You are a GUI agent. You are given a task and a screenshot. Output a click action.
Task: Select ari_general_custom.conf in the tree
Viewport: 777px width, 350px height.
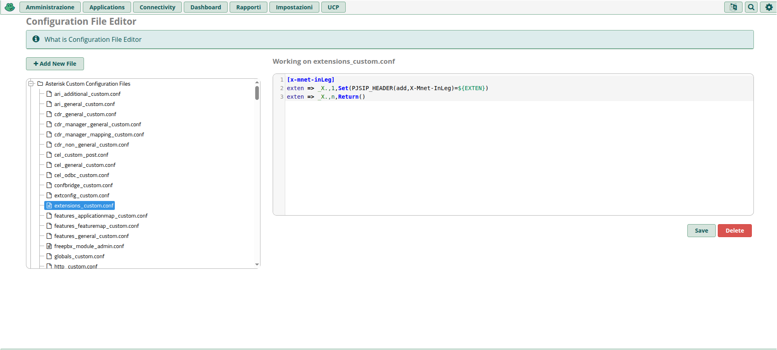tap(84, 104)
